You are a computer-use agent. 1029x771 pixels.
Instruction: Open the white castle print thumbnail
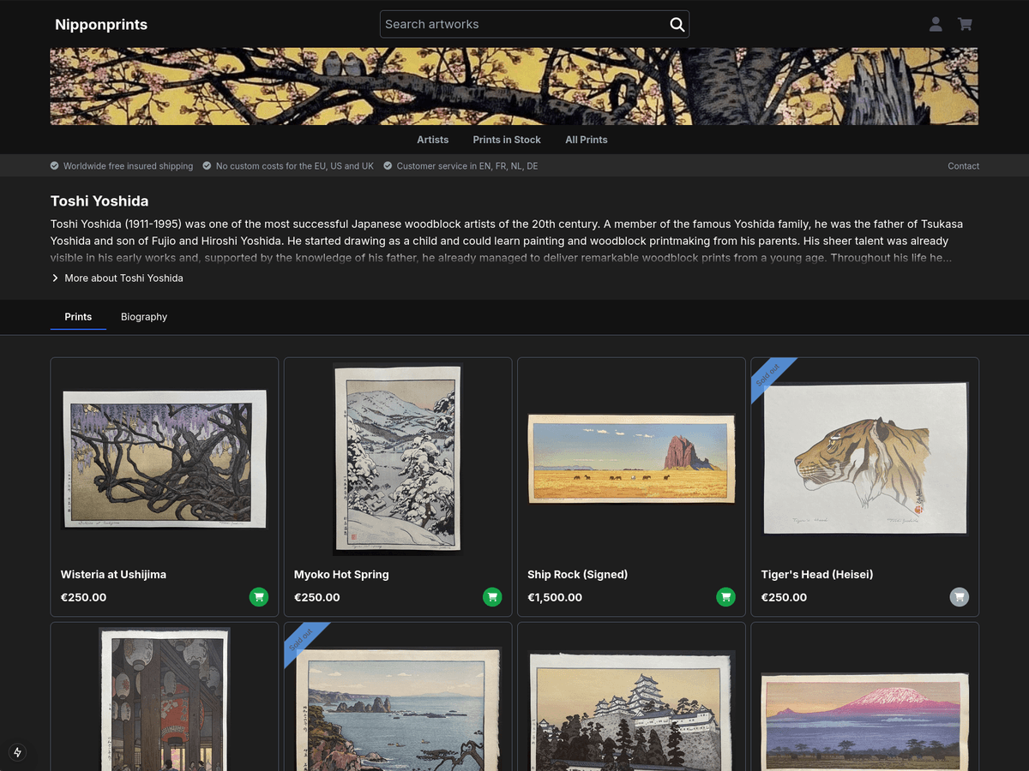pyautogui.click(x=631, y=711)
